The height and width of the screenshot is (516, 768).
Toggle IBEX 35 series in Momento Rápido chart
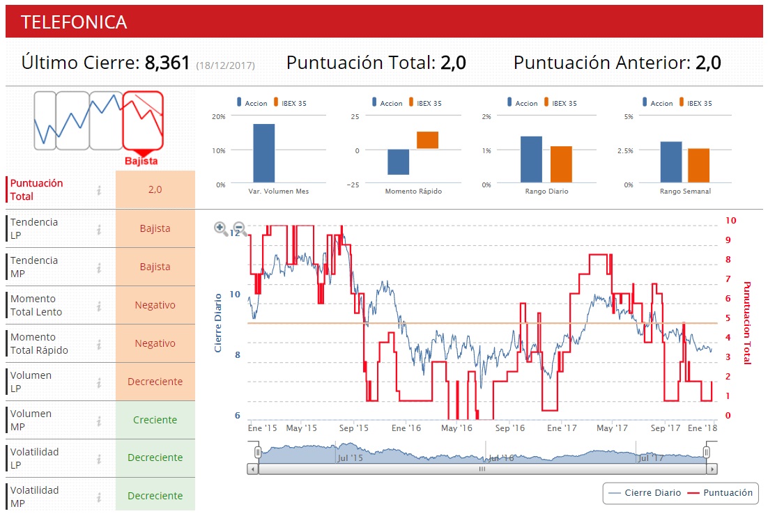tap(426, 103)
